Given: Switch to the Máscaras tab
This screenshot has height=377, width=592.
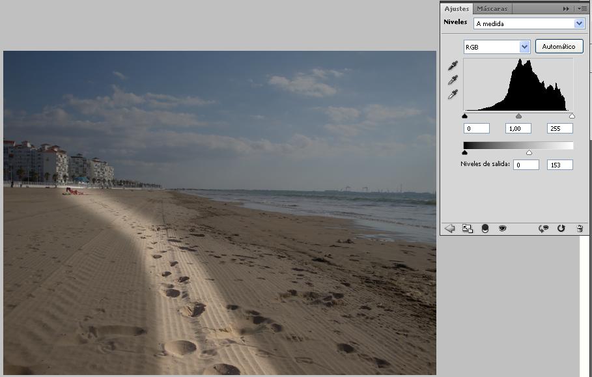Looking at the screenshot, I should (492, 8).
